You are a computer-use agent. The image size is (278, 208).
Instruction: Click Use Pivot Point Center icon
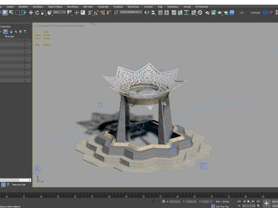(x=69, y=13)
